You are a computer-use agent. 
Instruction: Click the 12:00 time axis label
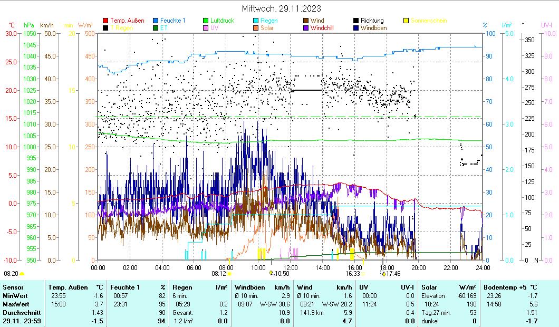click(290, 267)
